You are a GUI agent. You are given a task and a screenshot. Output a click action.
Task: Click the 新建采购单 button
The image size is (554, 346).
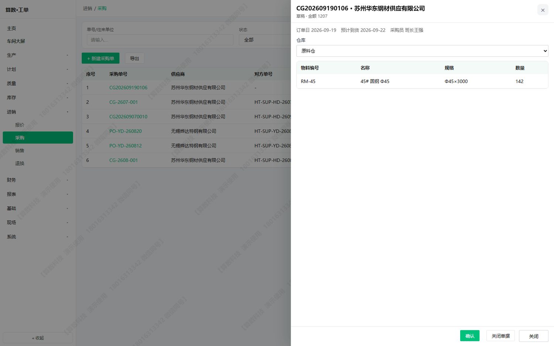pos(100,58)
